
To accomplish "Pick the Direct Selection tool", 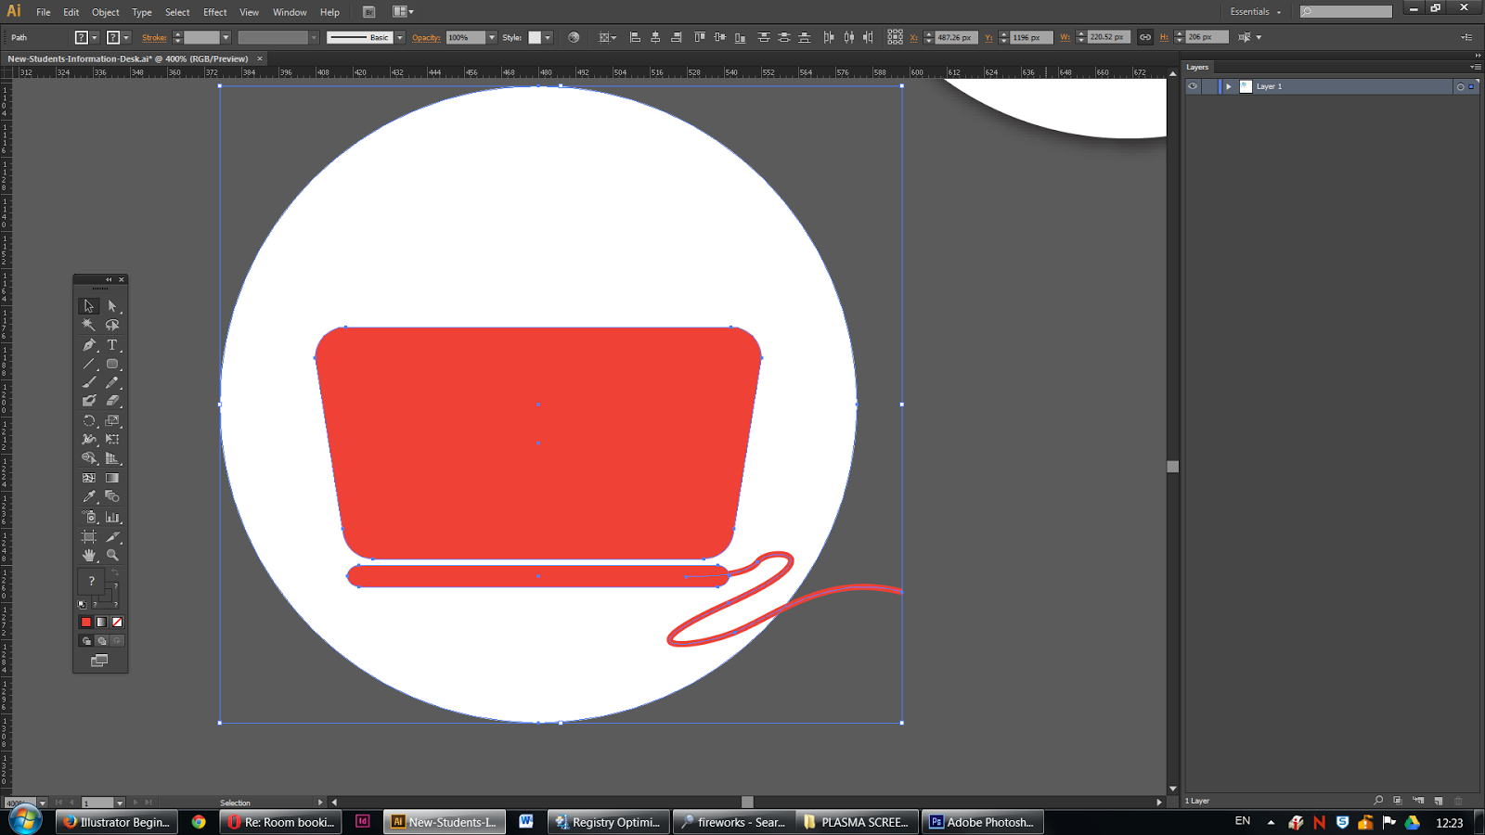I will pyautogui.click(x=112, y=306).
